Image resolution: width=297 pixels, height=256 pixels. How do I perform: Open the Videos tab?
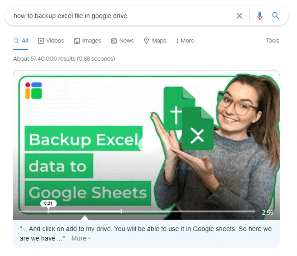[51, 41]
